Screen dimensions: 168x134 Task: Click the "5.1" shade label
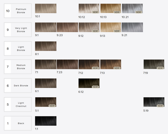[x=37, y=111]
